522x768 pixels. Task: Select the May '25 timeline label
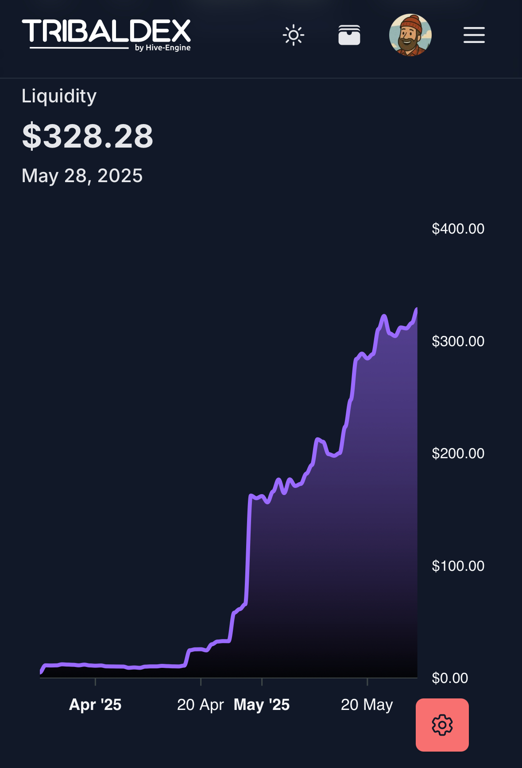click(x=262, y=705)
